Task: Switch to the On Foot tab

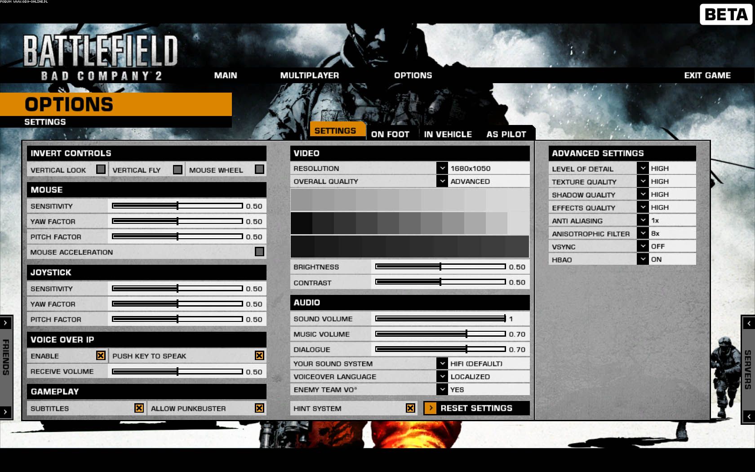Action: pos(390,134)
